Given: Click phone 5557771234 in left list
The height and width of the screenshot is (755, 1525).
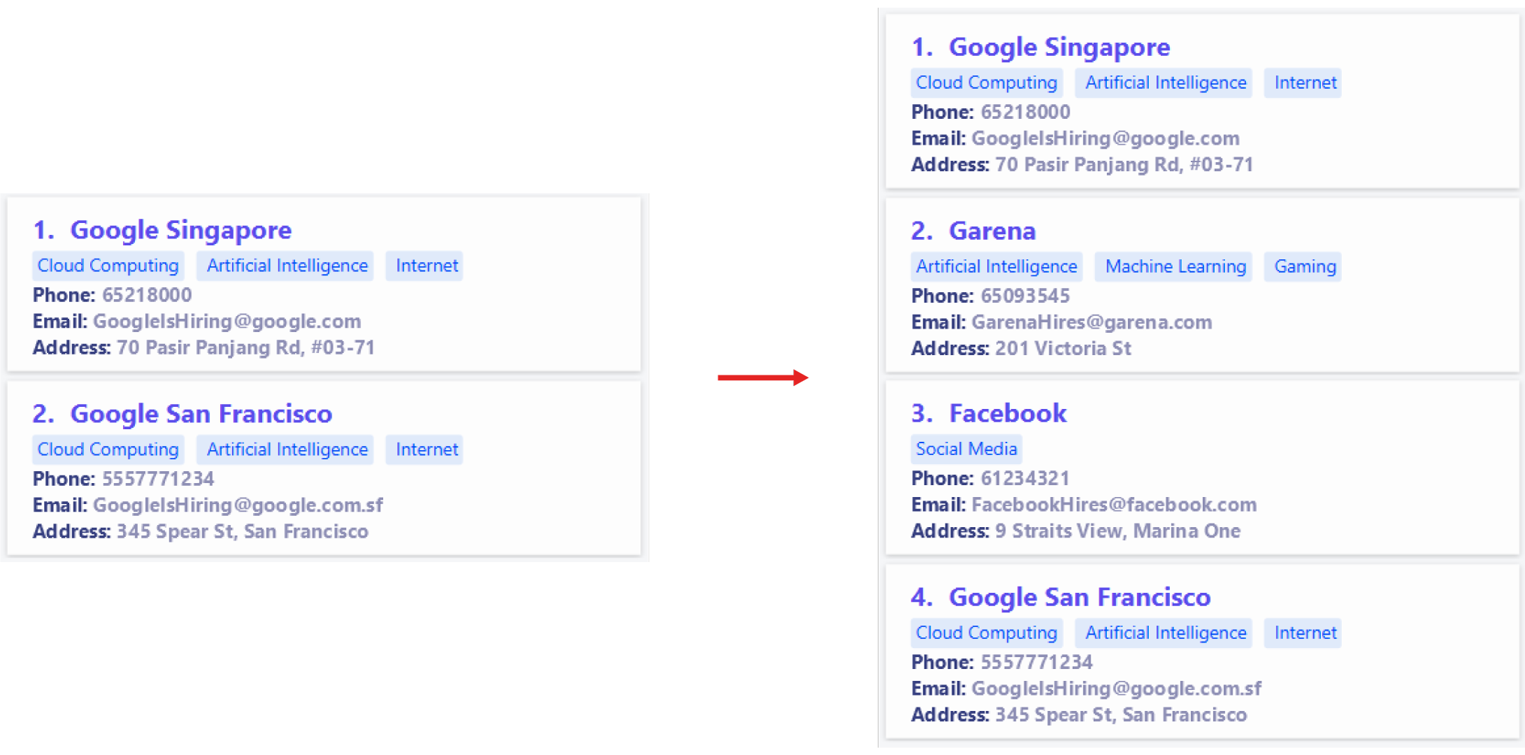Looking at the screenshot, I should pyautogui.click(x=158, y=479).
